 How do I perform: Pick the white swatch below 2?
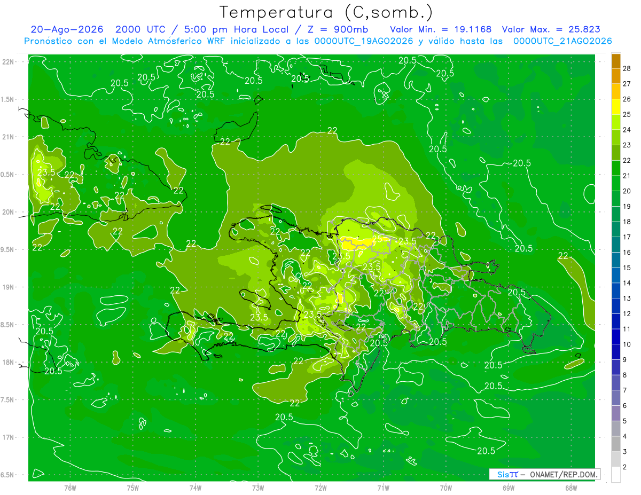(x=616, y=475)
